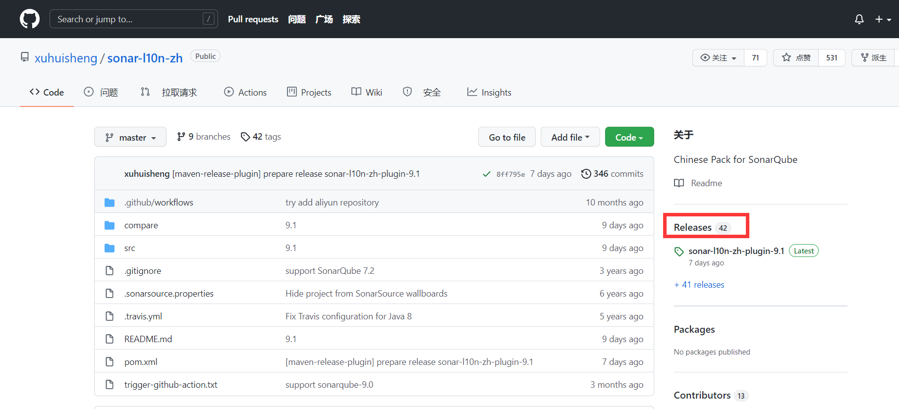Open commit hash 8ff795e

click(x=510, y=174)
